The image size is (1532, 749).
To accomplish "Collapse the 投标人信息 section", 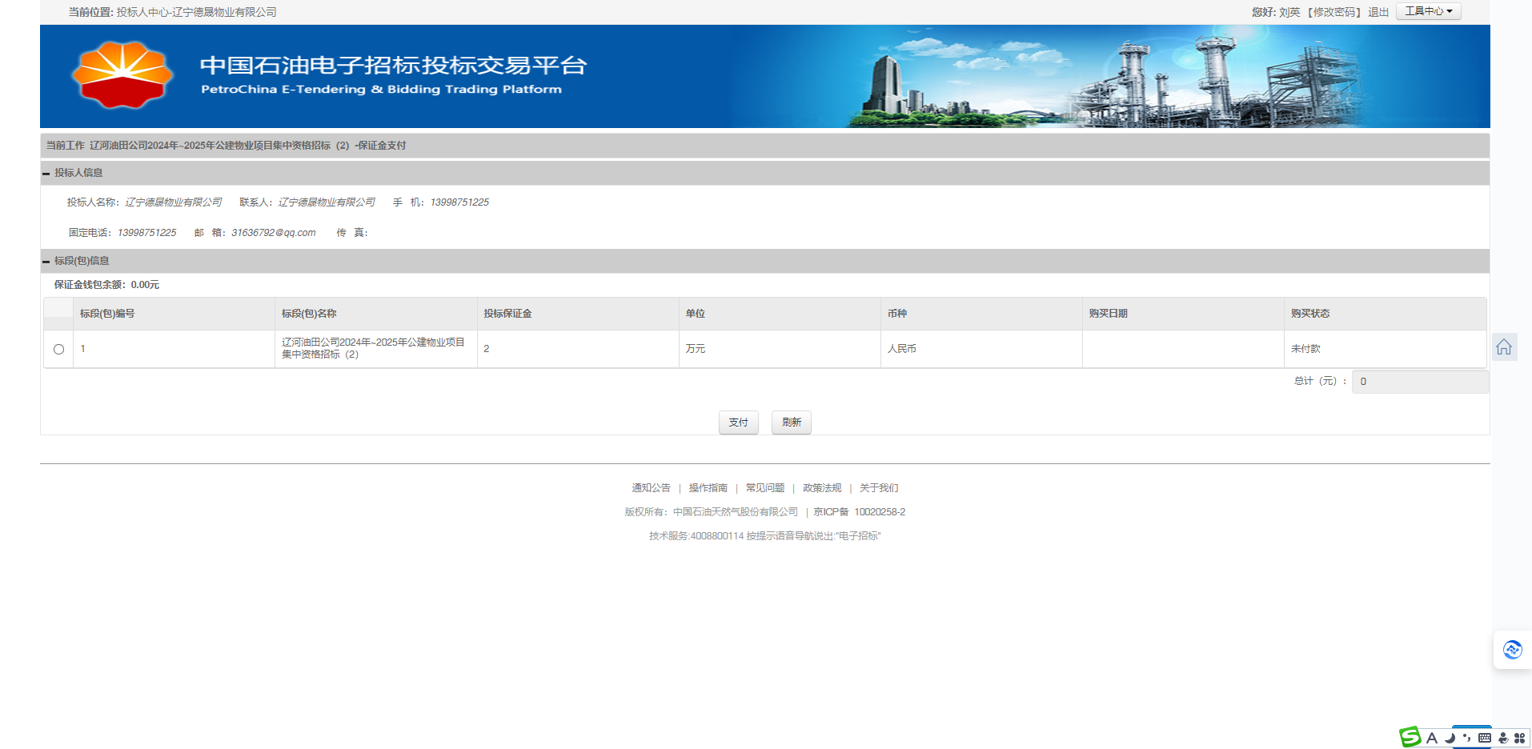I will (46, 173).
